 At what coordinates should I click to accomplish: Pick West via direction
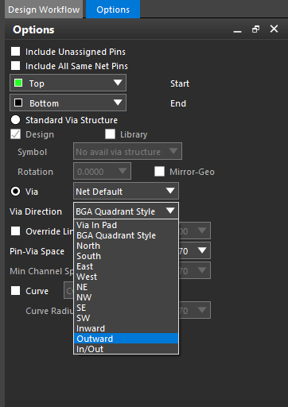point(126,277)
